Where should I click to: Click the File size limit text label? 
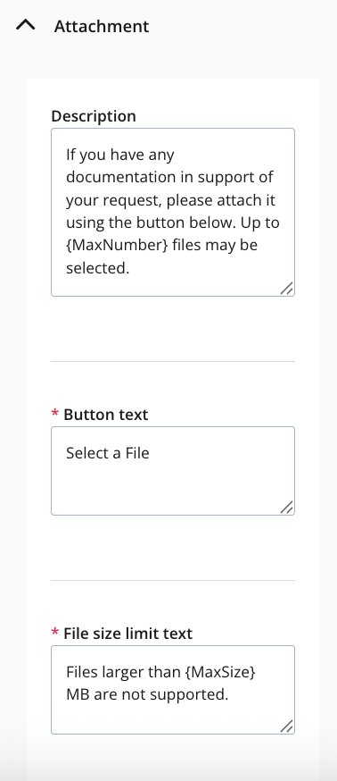[127, 634]
